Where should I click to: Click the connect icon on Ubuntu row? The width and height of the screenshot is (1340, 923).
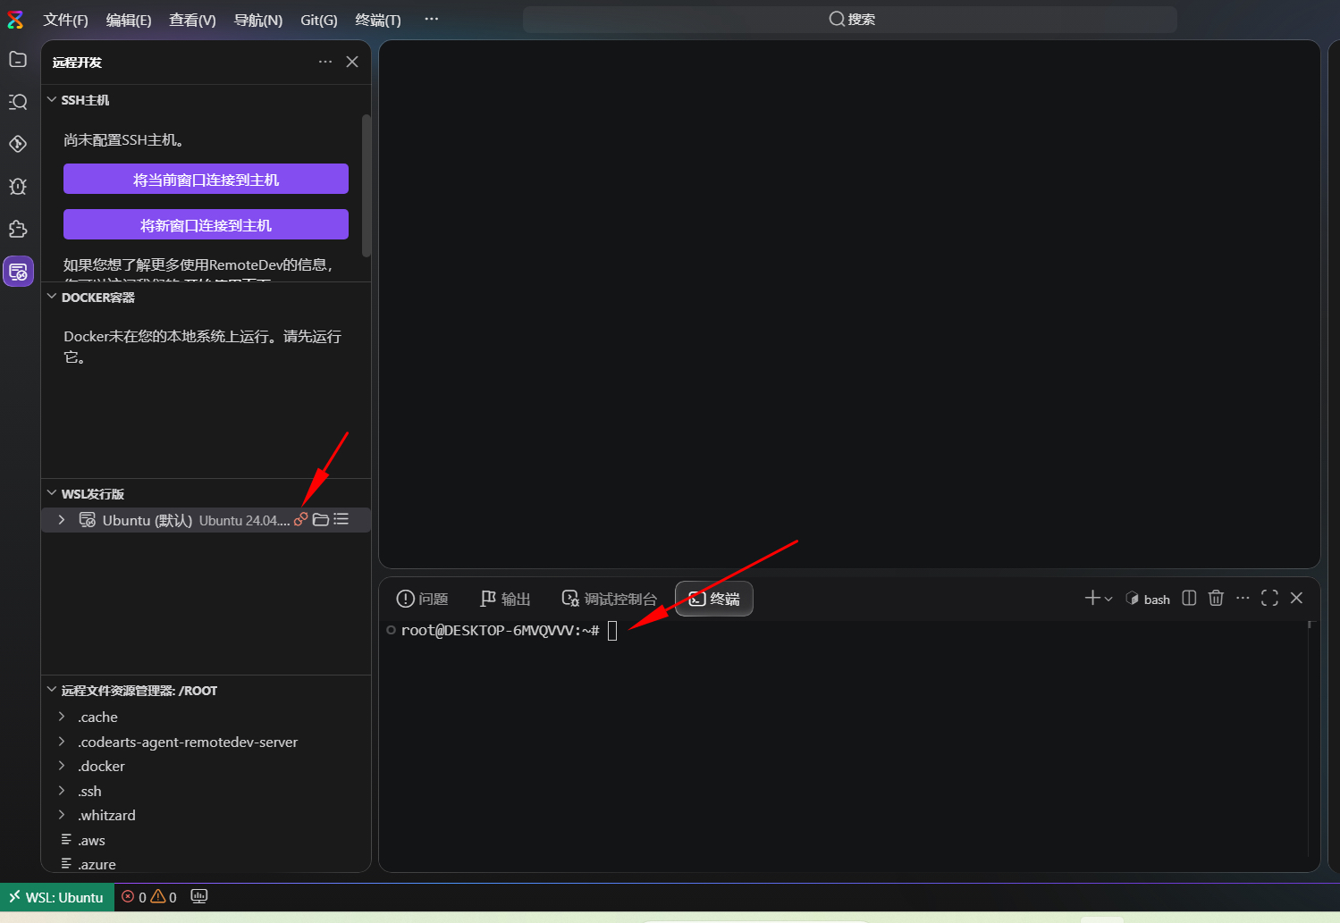pos(301,519)
